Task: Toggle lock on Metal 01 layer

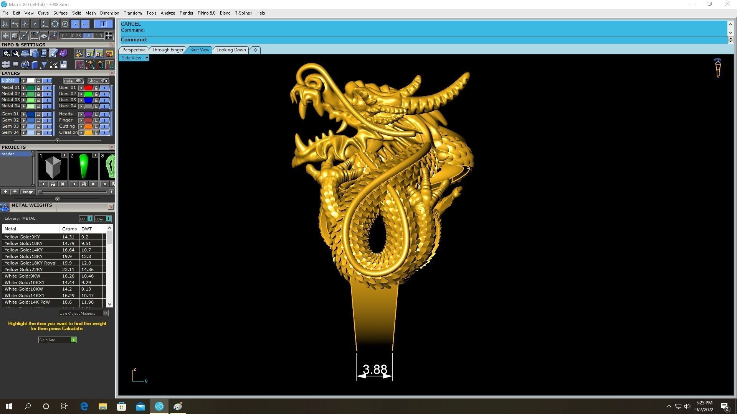Action: pyautogui.click(x=38, y=88)
